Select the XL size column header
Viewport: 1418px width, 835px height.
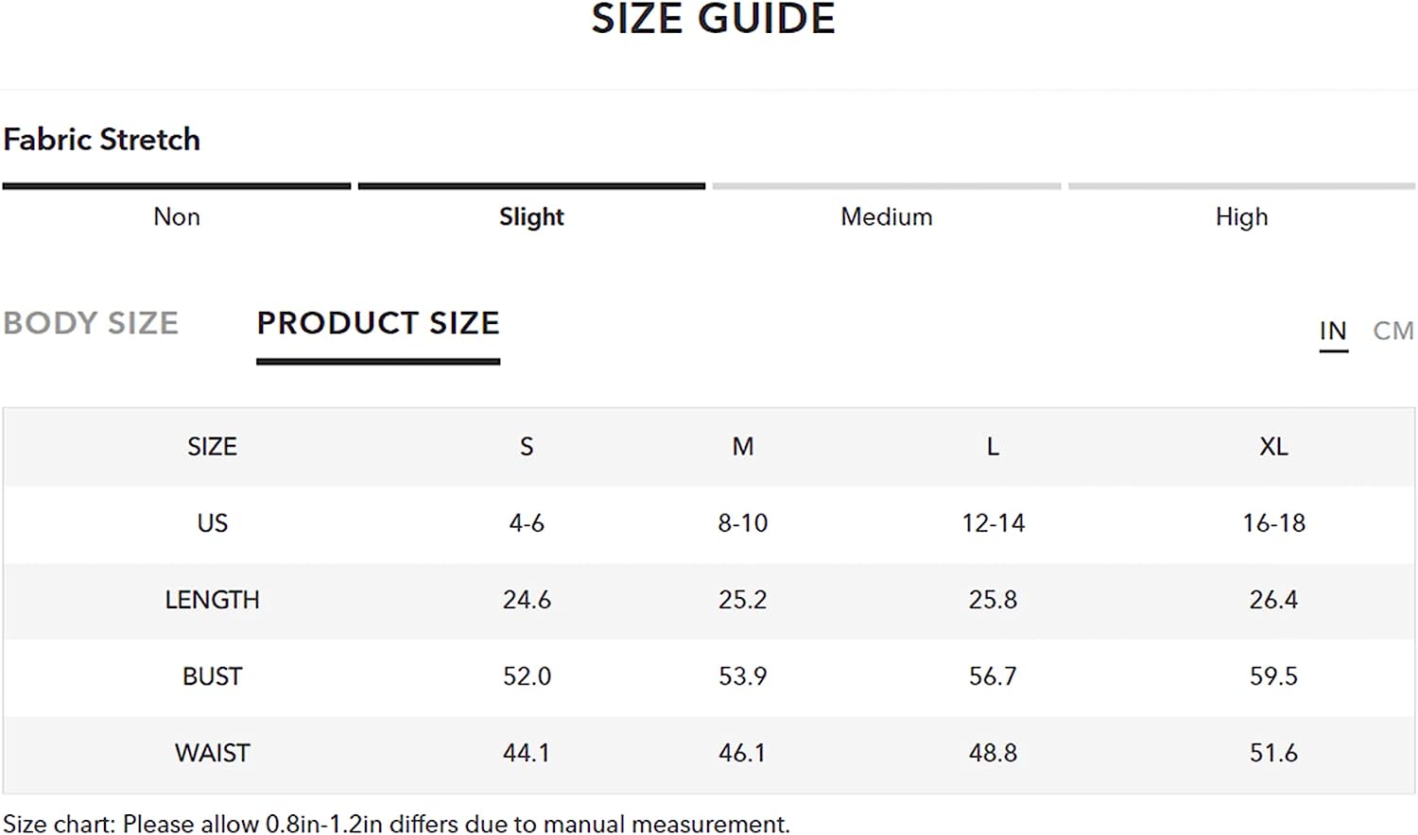1273,447
